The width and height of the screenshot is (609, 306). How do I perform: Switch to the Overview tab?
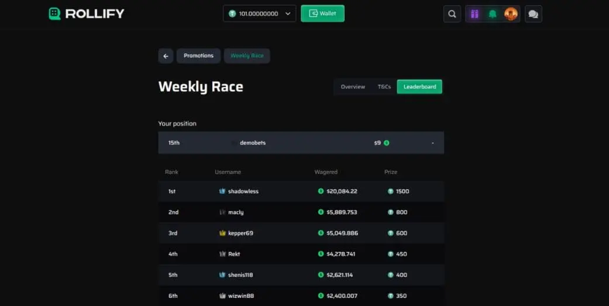(353, 87)
